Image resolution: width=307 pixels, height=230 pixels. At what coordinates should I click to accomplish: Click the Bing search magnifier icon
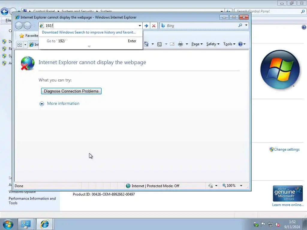240,25
